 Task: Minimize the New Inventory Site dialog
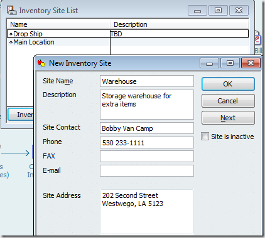[209, 63]
